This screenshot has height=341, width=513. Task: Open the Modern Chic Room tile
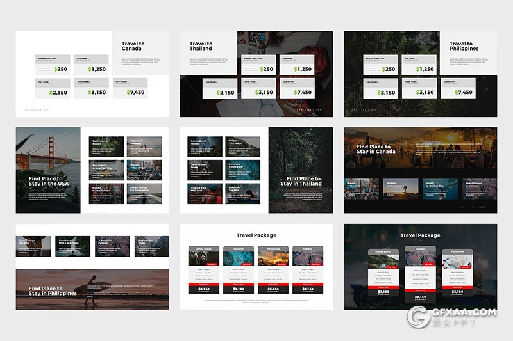click(152, 246)
